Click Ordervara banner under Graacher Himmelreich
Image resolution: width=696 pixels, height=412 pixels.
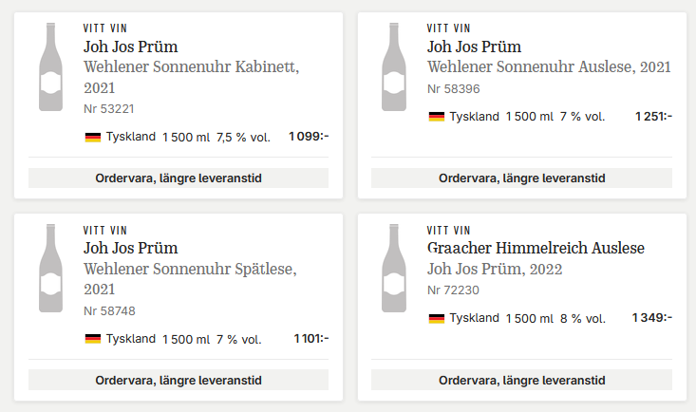[521, 380]
